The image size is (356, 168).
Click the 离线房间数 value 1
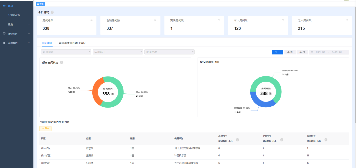171,28
